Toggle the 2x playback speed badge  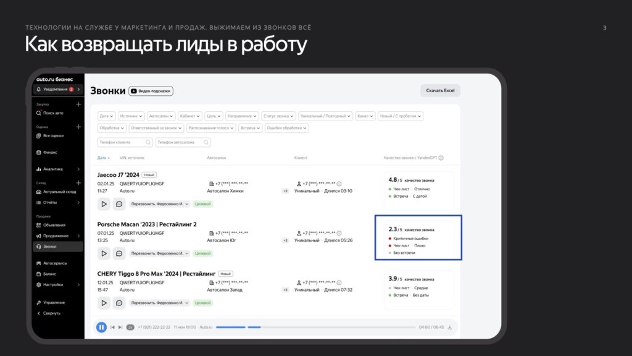click(x=130, y=327)
